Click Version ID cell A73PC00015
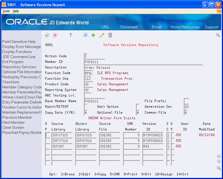Viewport: 223px width, 179px height. (x=153, y=135)
